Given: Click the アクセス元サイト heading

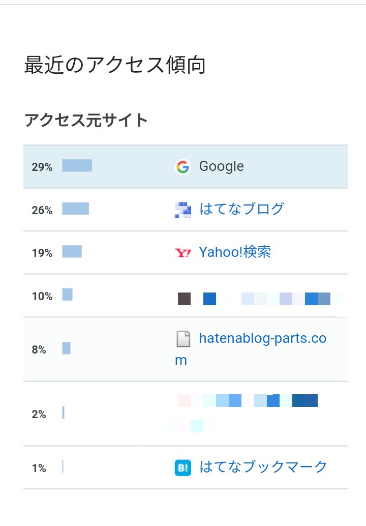Looking at the screenshot, I should pyautogui.click(x=86, y=120).
